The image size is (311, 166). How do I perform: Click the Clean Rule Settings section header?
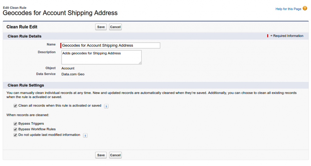point(26,85)
